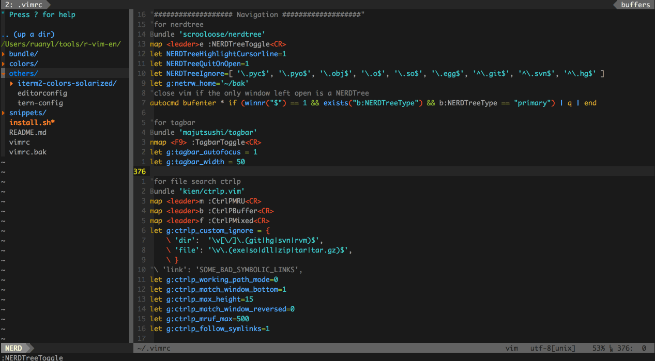This screenshot has height=361, width=655.
Task: Click the 'majutsushi/tagbar' bundle line
Action: pyautogui.click(x=204, y=132)
